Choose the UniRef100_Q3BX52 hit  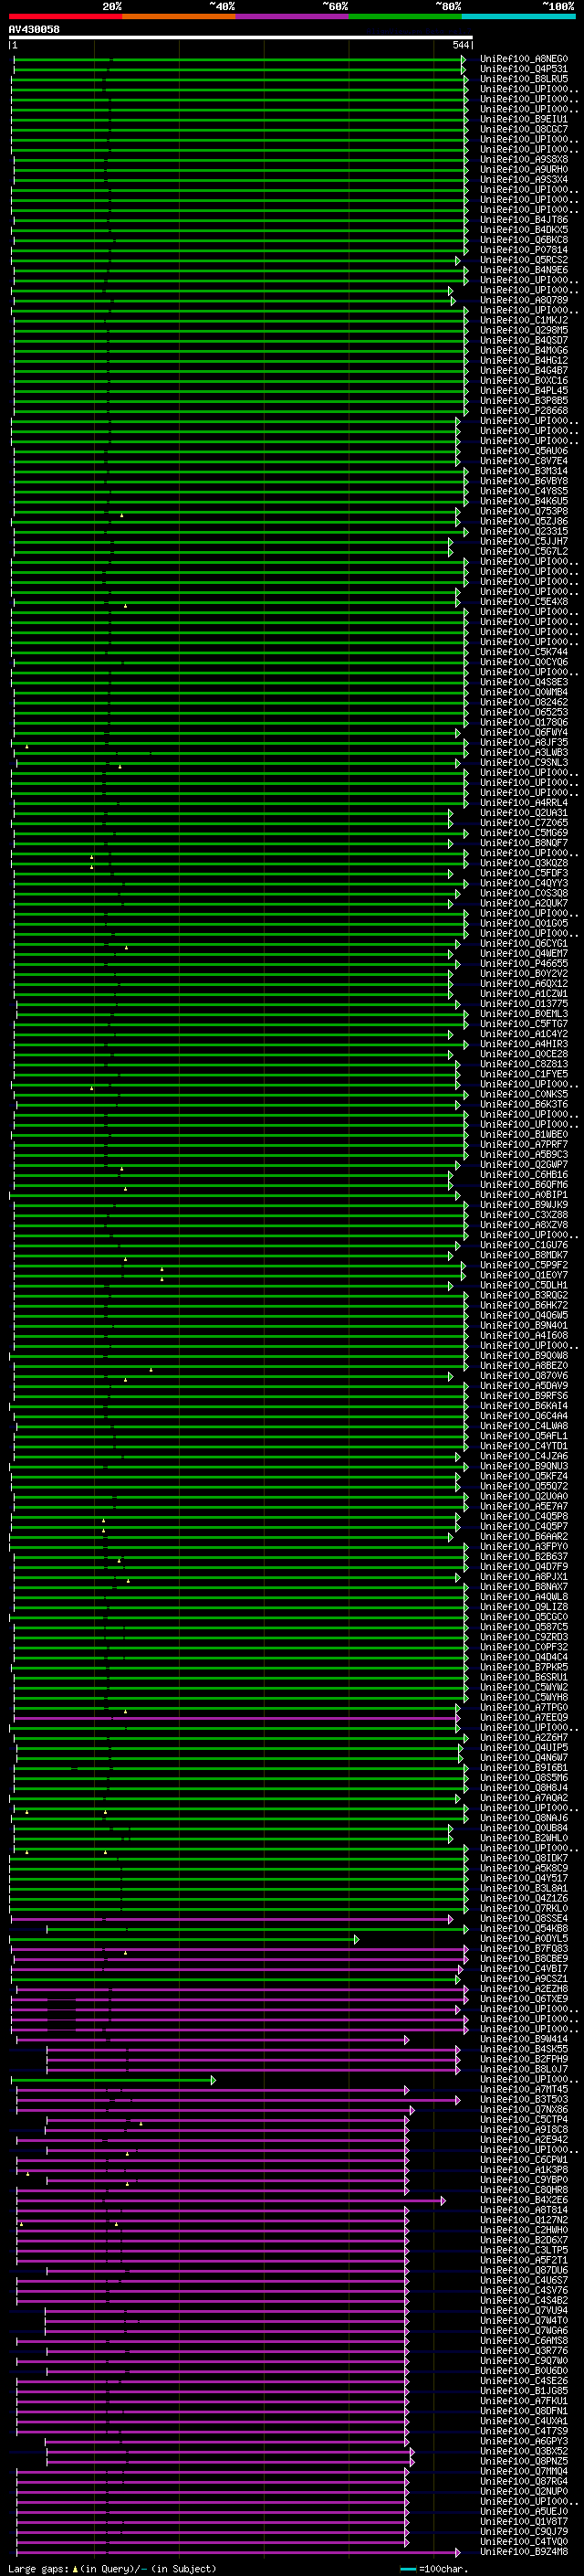pyautogui.click(x=524, y=2451)
